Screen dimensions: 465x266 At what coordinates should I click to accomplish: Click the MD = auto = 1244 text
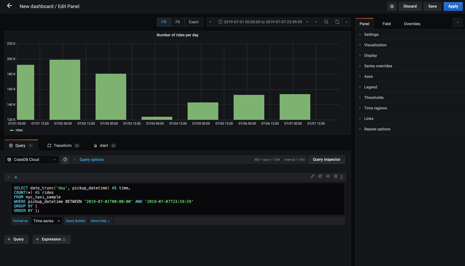[x=267, y=159]
